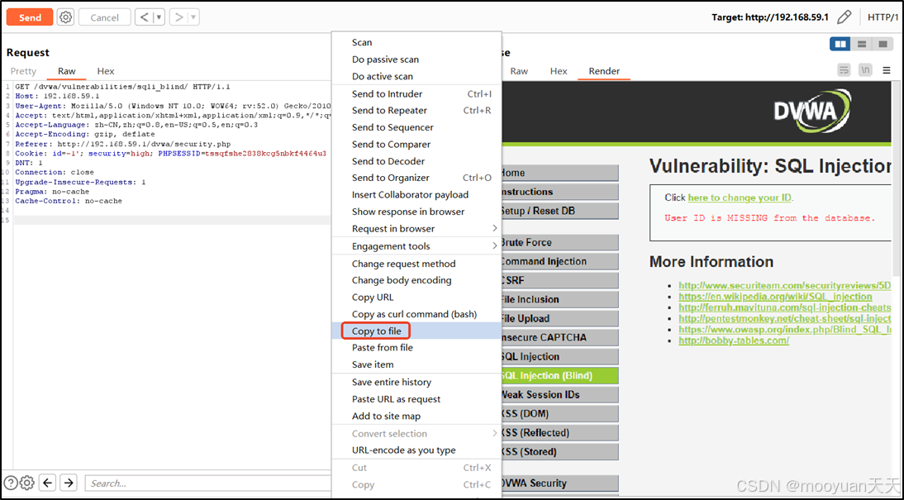The image size is (904, 500).
Task: Choose Scan from the context menu
Action: click(x=416, y=43)
